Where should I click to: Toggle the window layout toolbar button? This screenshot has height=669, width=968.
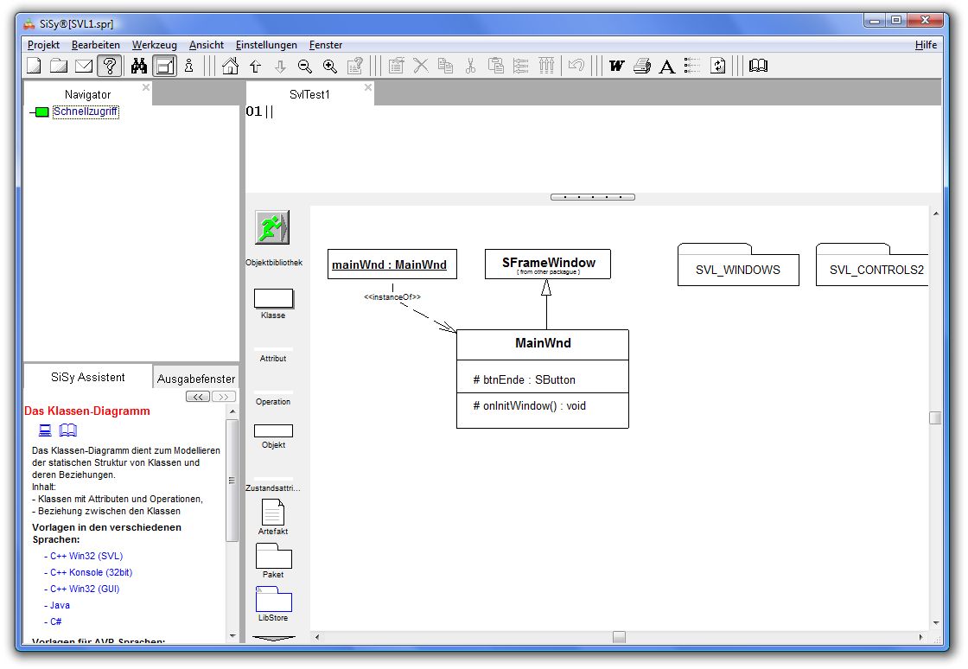click(x=165, y=66)
